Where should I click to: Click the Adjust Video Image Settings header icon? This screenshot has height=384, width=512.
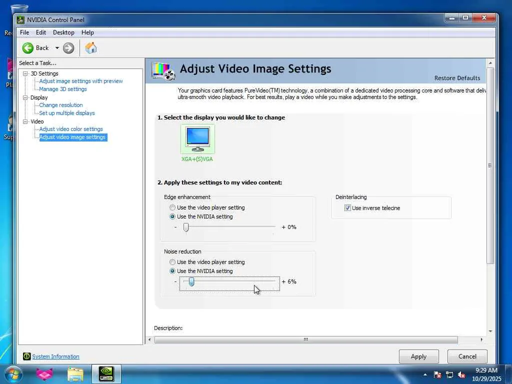click(x=164, y=71)
